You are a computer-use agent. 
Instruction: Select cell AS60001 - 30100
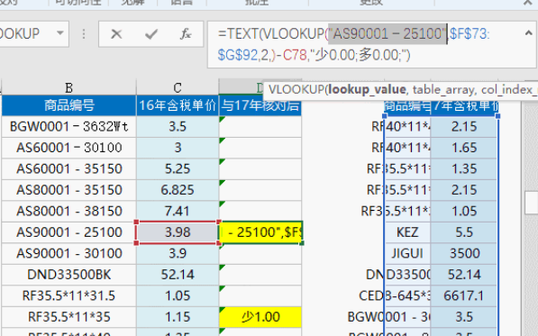pyautogui.click(x=69, y=148)
